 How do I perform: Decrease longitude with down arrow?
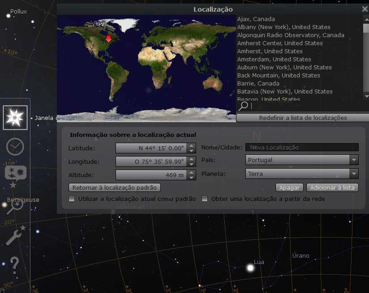click(x=191, y=164)
